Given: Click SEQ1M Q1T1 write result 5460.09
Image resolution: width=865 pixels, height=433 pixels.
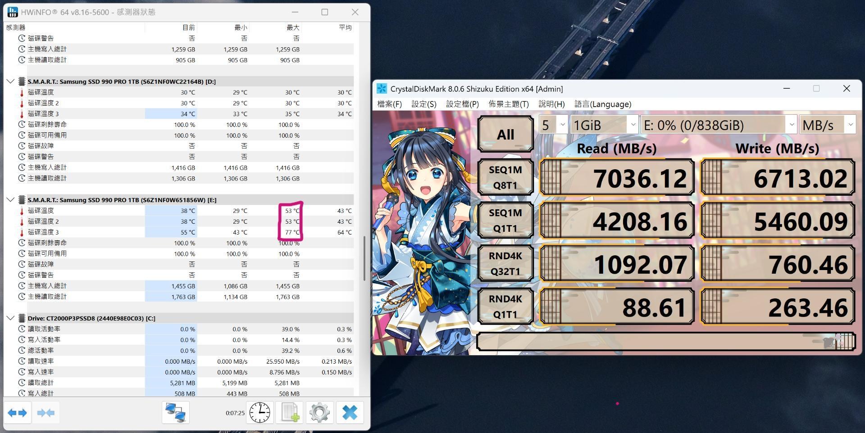Looking at the screenshot, I should pos(778,220).
